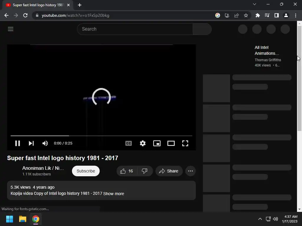Install app from address bar icon
The image size is (302, 226).
[227, 15]
